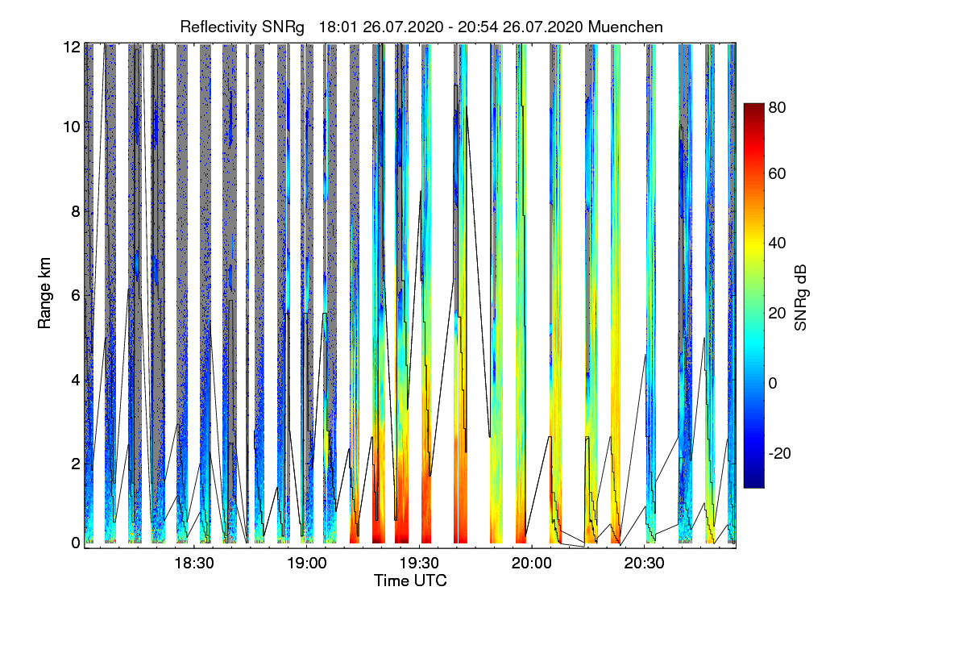Image resolution: width=967 pixels, height=645 pixels.
Task: Click the -20 dB colorbar label
Action: (779, 453)
